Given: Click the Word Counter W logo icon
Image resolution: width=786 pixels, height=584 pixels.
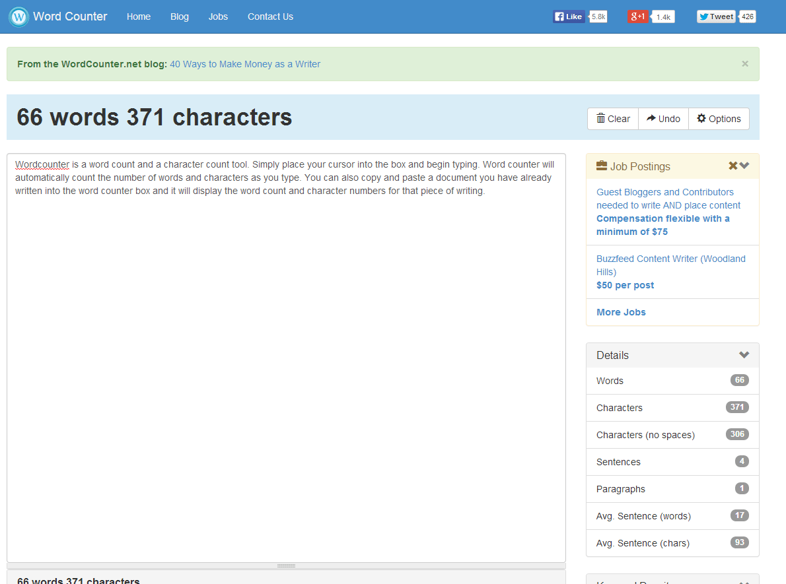Looking at the screenshot, I should [18, 17].
